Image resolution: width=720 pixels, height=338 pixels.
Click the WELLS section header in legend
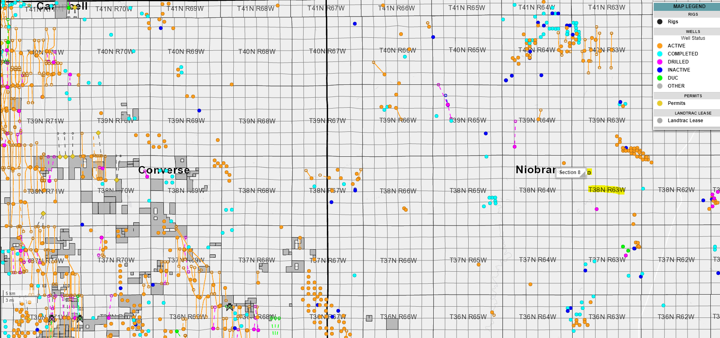(693, 31)
